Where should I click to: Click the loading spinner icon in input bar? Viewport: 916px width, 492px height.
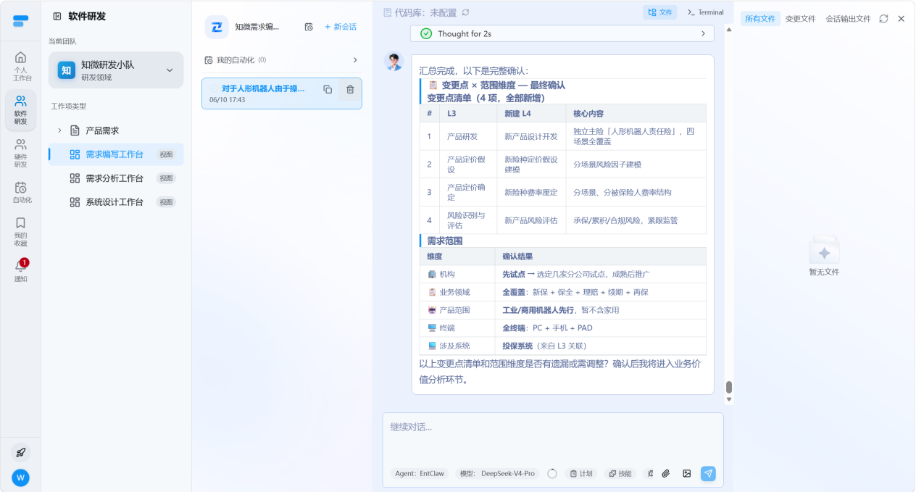click(x=552, y=473)
